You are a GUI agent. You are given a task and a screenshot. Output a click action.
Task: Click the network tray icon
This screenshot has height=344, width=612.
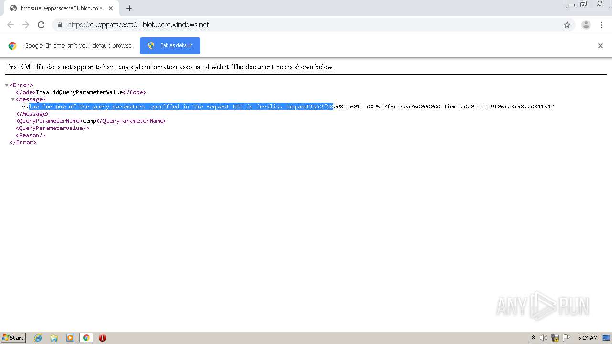click(x=555, y=338)
